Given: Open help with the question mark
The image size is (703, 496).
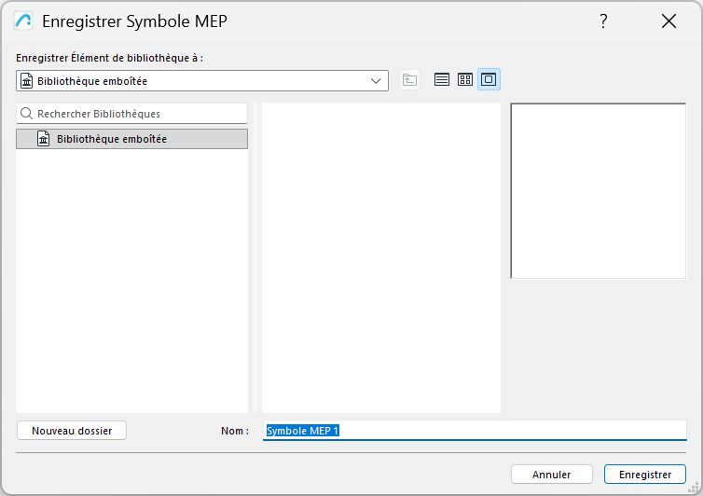Looking at the screenshot, I should [x=603, y=21].
